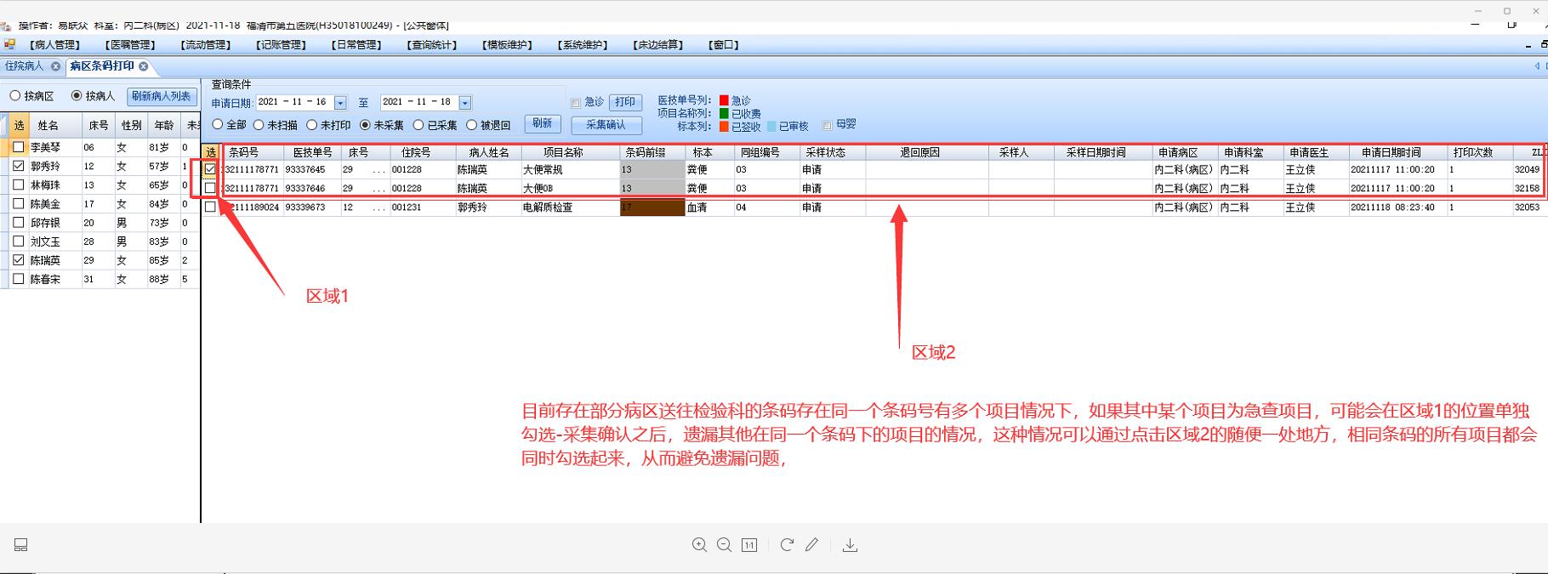
Task: Click the red 急诊 legend color swatch
Action: click(724, 100)
